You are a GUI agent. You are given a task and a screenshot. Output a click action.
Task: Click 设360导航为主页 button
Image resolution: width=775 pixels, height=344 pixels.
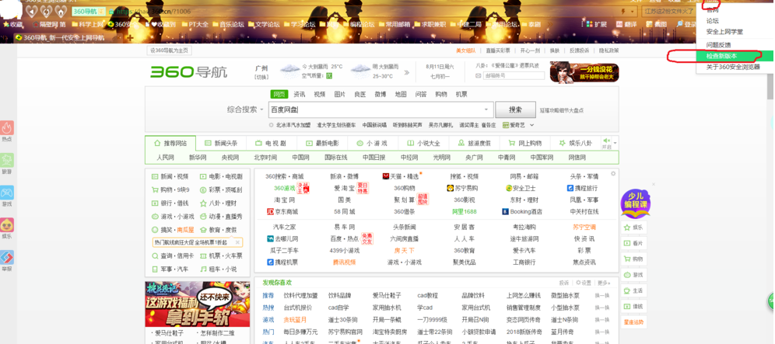(170, 50)
